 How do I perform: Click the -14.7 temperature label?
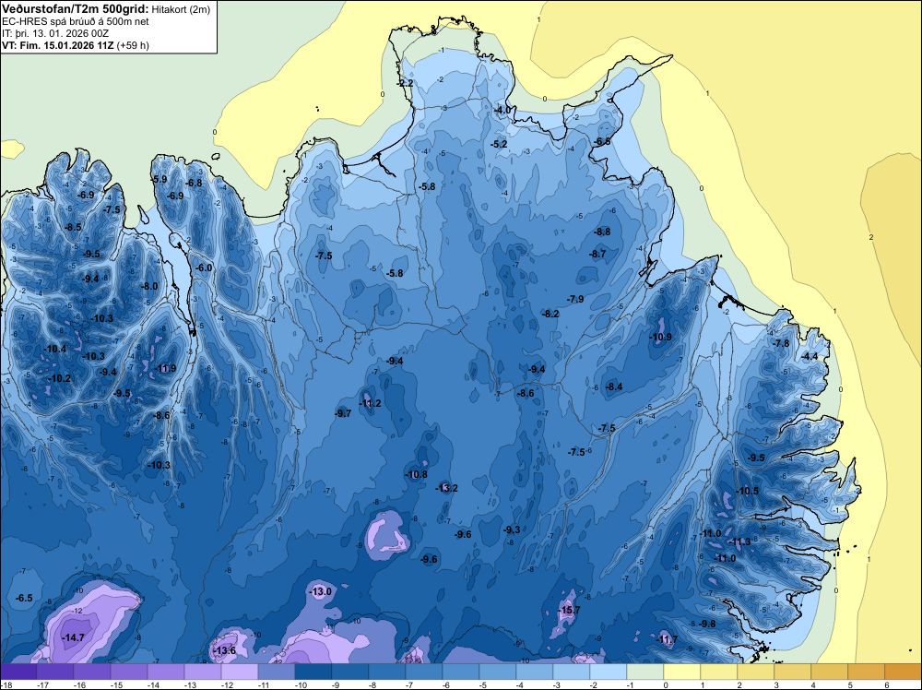[74, 637]
